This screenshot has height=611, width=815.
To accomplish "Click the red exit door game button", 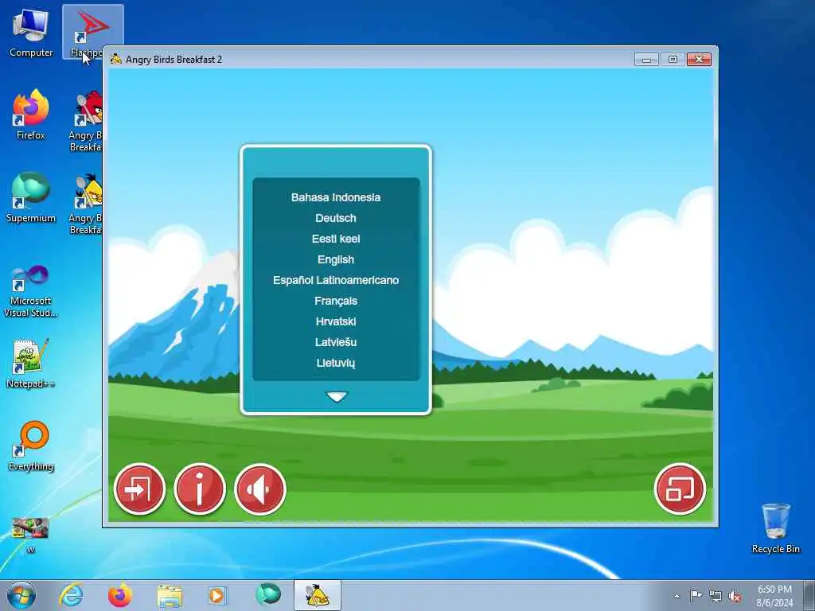I will click(x=139, y=489).
